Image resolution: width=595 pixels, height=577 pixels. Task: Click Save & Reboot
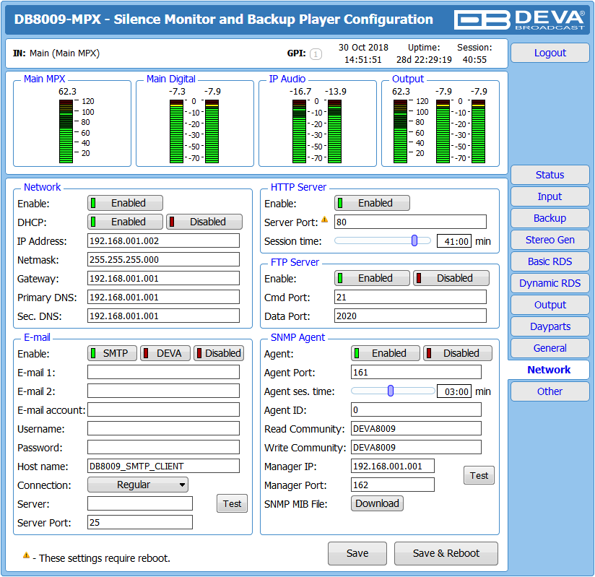pyautogui.click(x=446, y=553)
